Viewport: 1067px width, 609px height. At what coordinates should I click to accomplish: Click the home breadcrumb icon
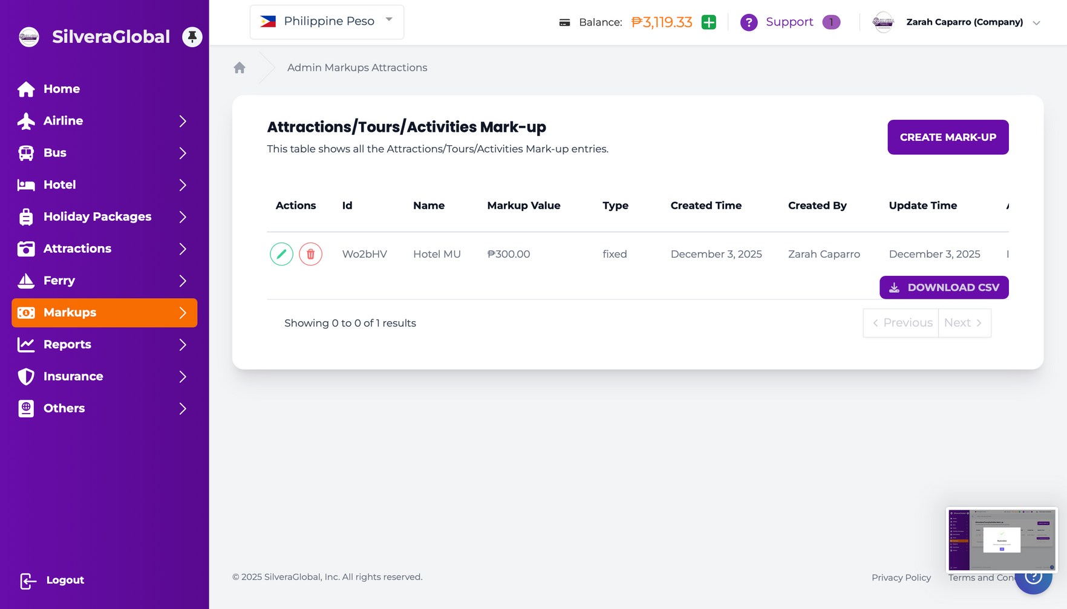(240, 68)
